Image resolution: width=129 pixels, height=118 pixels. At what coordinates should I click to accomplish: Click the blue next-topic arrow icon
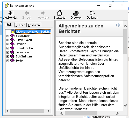(118, 25)
